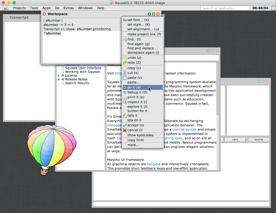The height and width of the screenshot is (213, 276).
Task: Click the vars button
Action: click(x=235, y=140)
